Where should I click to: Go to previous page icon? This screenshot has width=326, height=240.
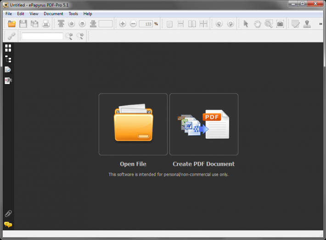click(72, 24)
